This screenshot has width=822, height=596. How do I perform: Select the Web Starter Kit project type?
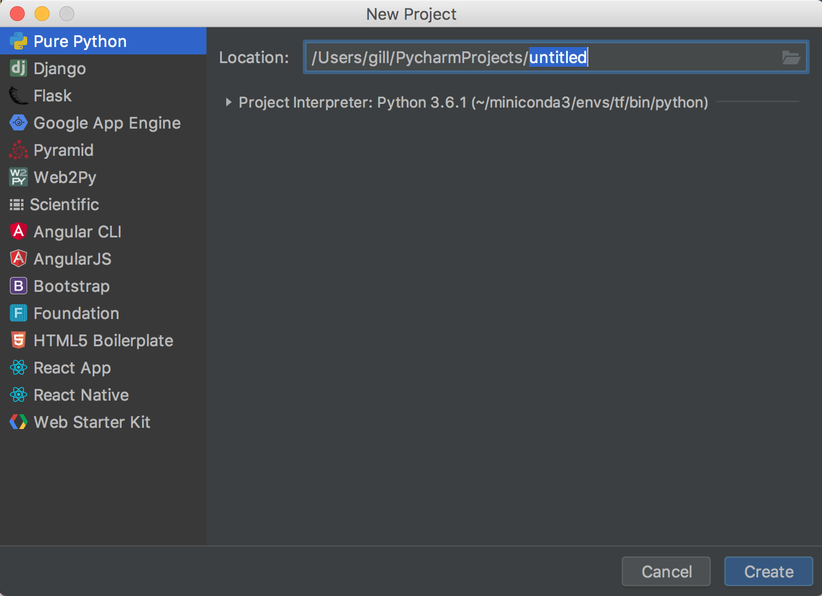[x=91, y=422]
